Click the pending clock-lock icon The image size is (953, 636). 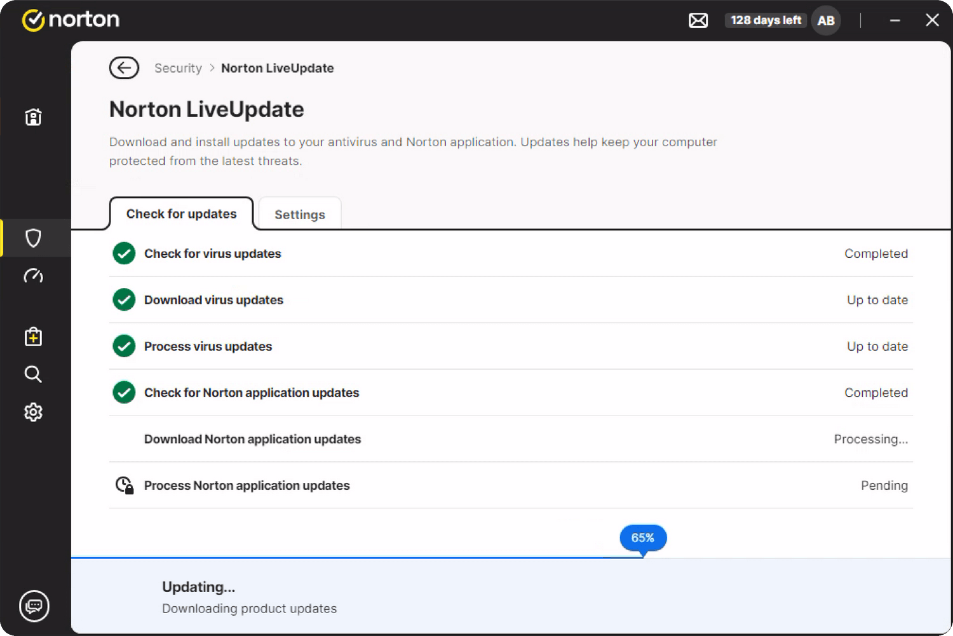[125, 485]
